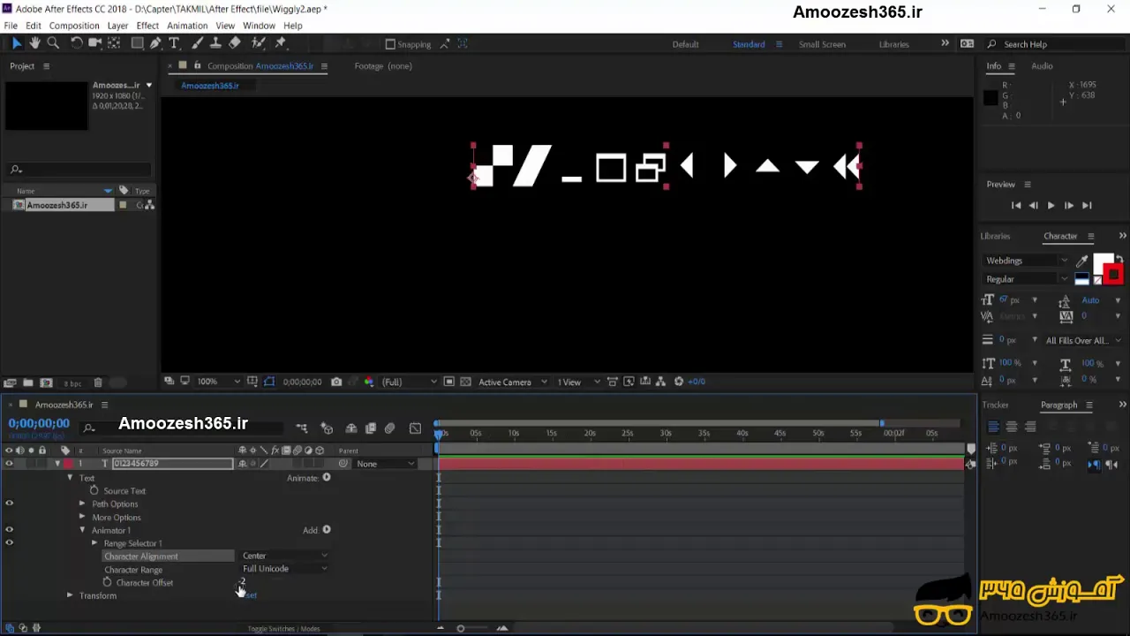Viewport: 1130px width, 636px height.
Task: Select the Zoom magnifier tool
Action: [x=53, y=42]
